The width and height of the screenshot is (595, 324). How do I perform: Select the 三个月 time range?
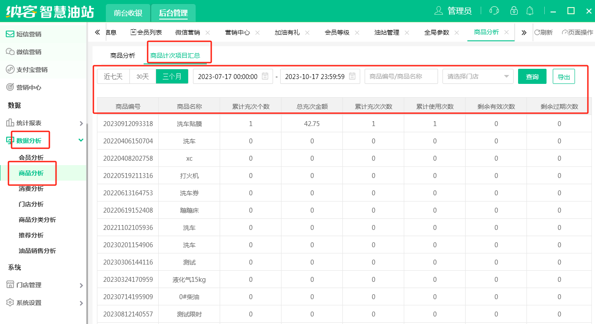[172, 76]
